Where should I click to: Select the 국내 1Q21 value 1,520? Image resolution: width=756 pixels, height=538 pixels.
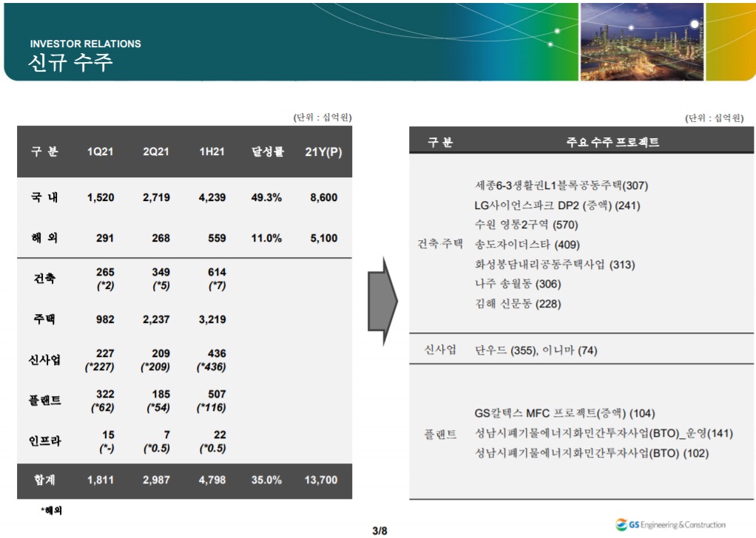click(101, 197)
